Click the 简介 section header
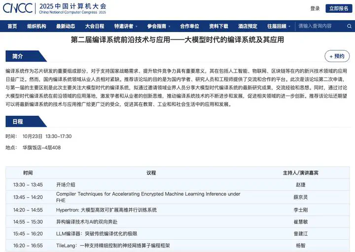 pos(18,56)
